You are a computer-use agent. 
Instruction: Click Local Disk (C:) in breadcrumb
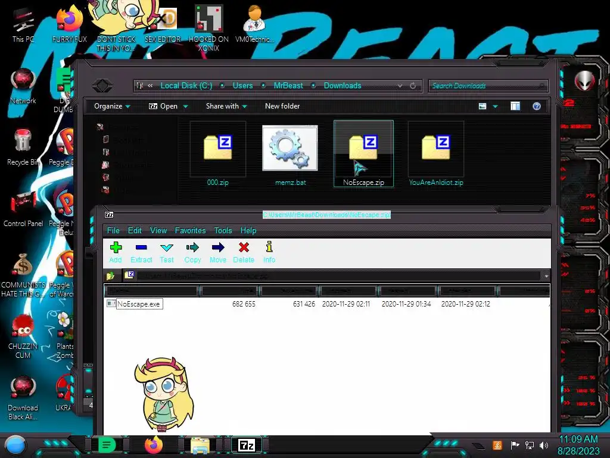(x=186, y=85)
